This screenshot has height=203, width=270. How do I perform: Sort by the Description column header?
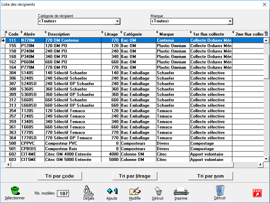click(x=59, y=34)
